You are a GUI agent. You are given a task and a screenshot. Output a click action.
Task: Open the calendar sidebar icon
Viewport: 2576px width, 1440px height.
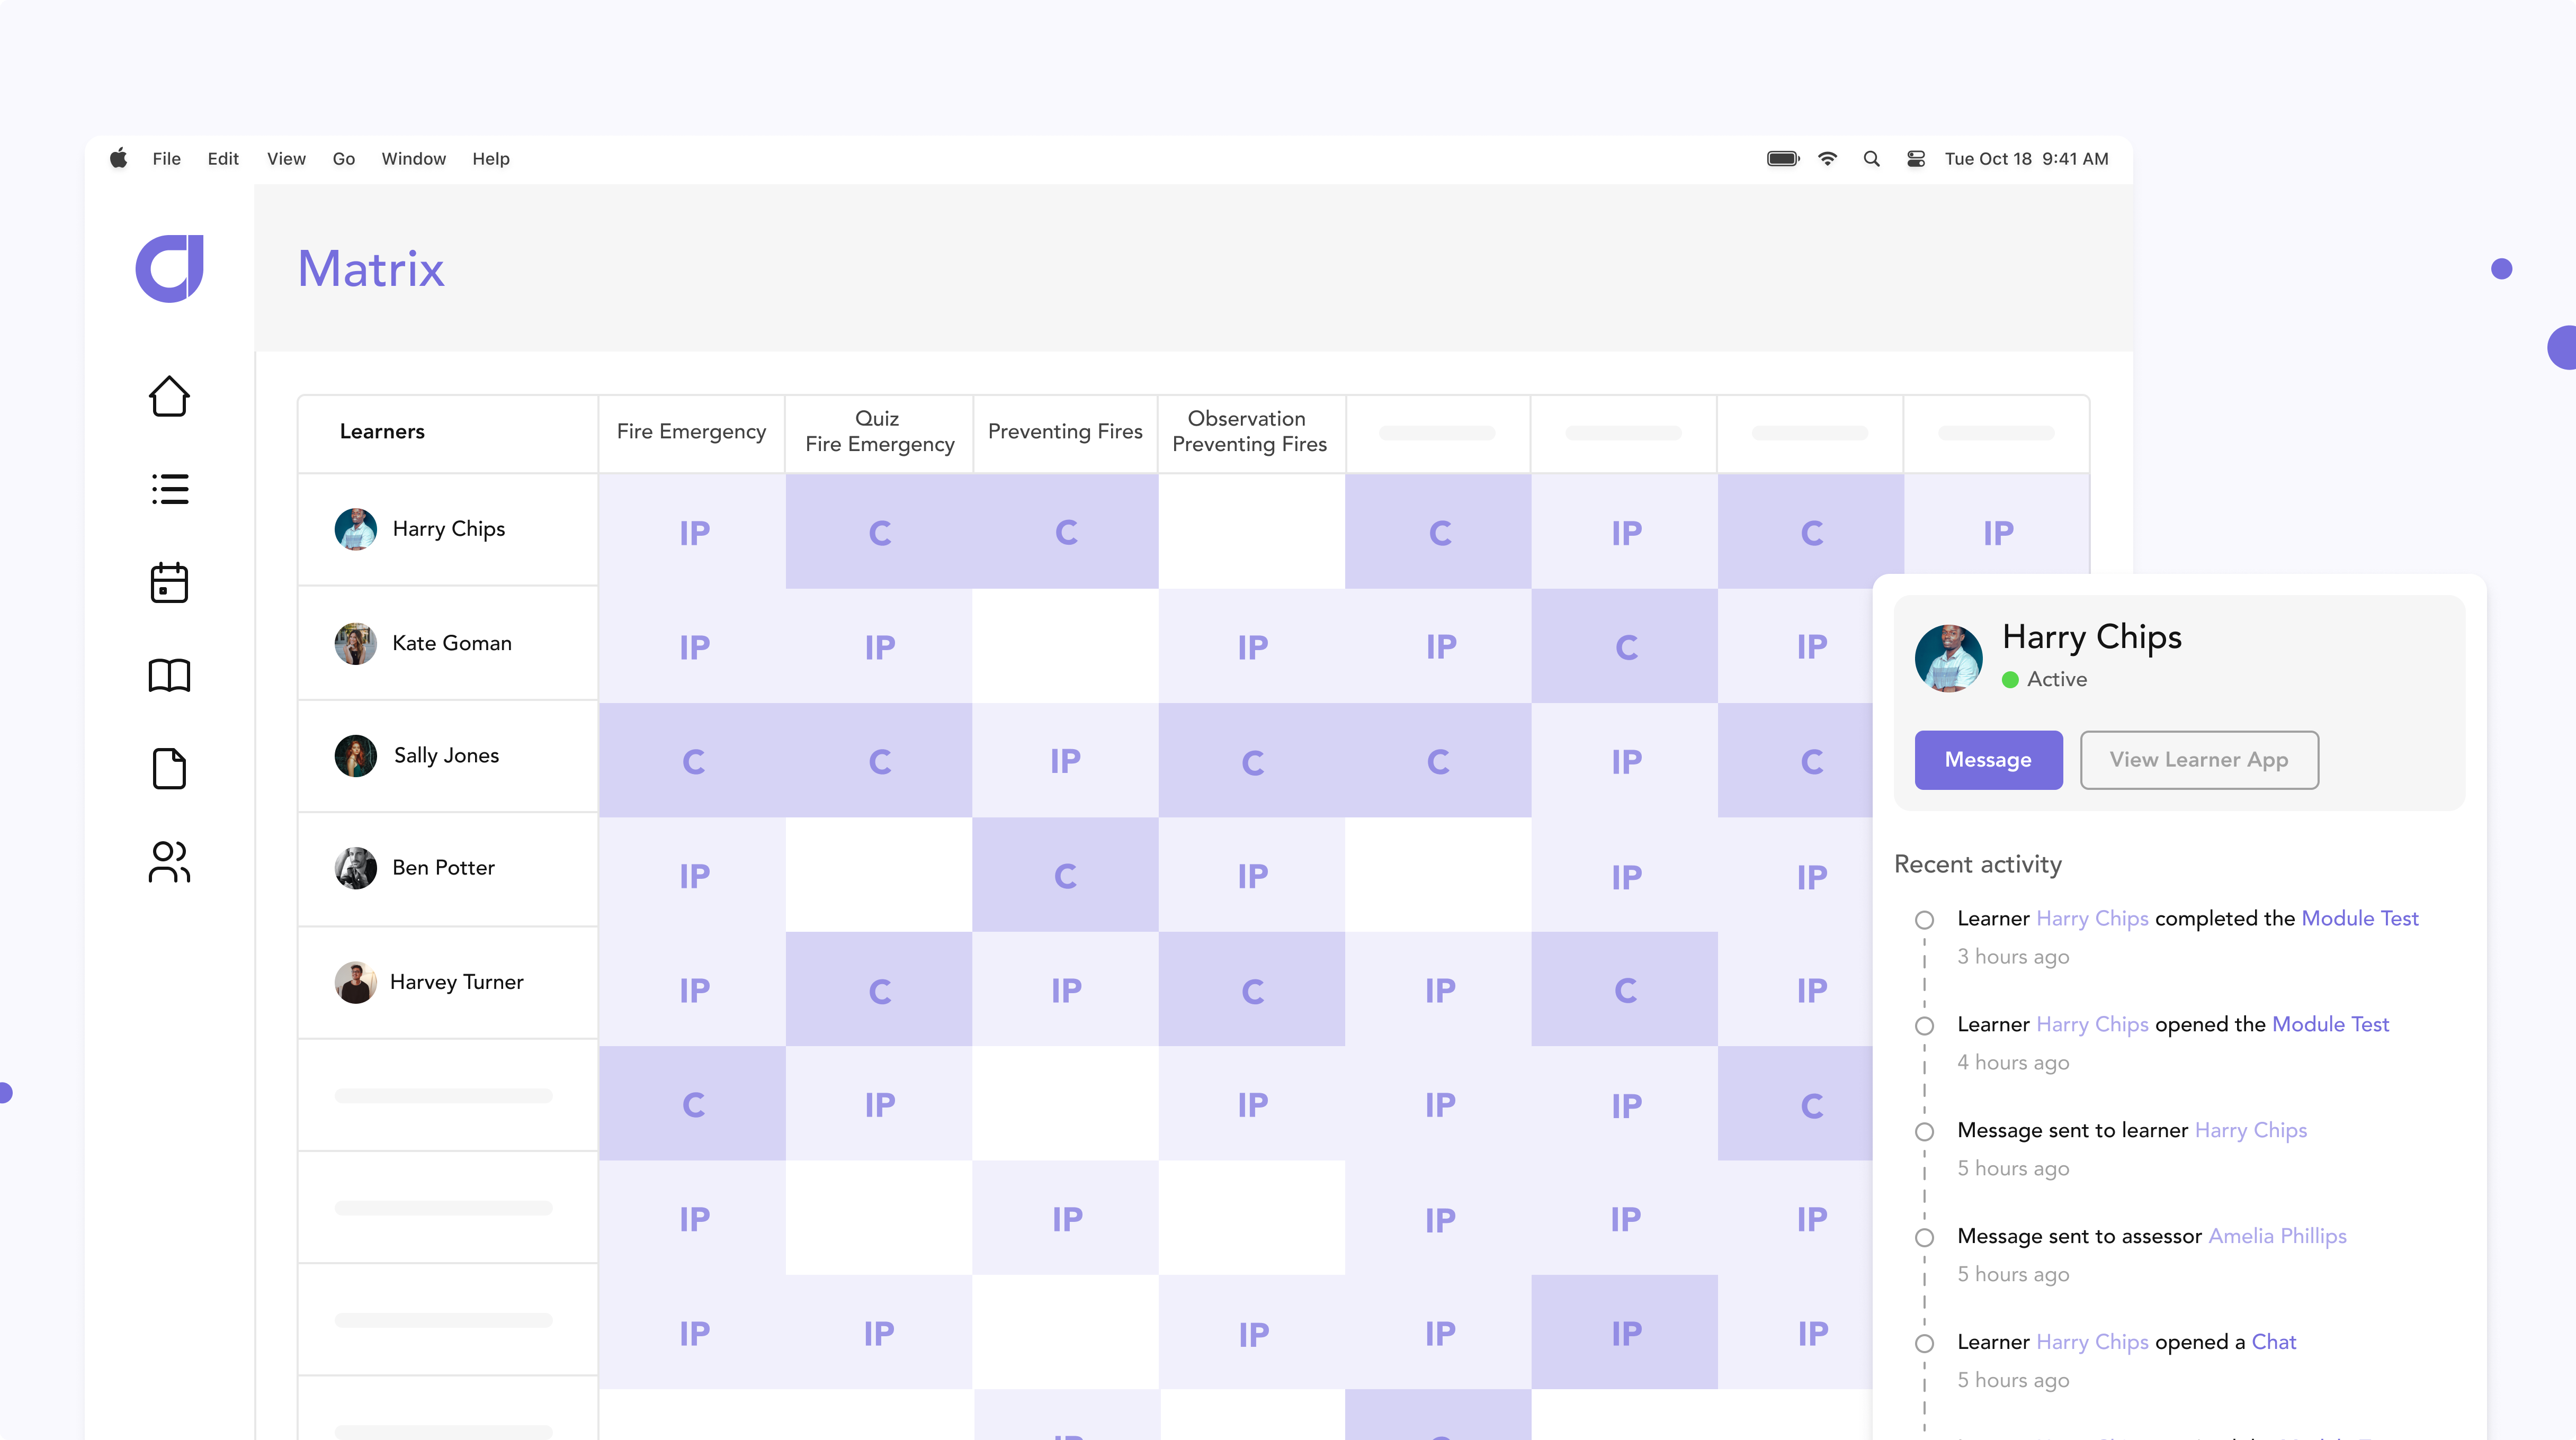tap(169, 582)
